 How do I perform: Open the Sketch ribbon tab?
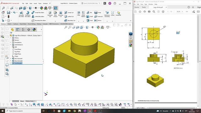pos(9,24)
